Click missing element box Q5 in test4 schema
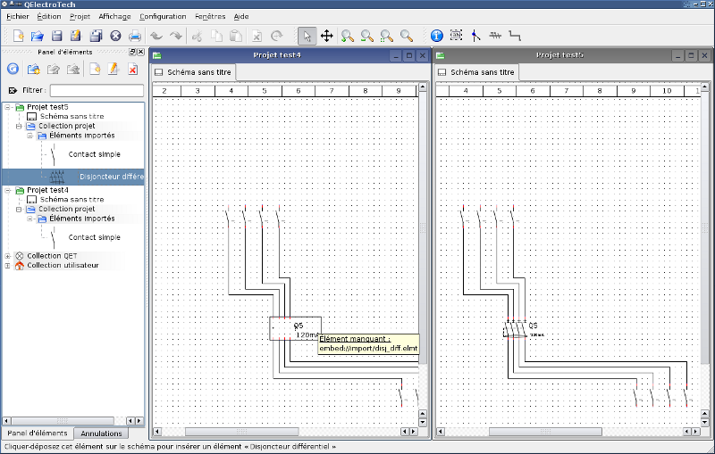715x454 pixels. coord(295,328)
